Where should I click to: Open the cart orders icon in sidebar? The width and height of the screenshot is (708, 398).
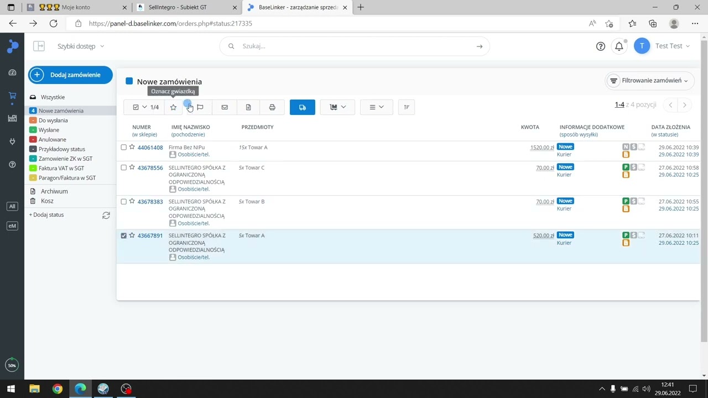pos(12,96)
